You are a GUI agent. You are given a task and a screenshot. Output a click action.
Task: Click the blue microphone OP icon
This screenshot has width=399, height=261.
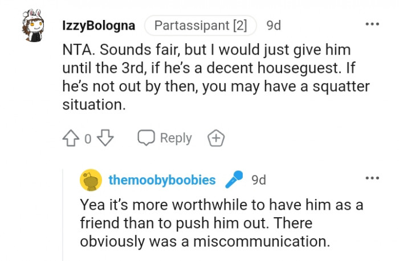coord(234,180)
